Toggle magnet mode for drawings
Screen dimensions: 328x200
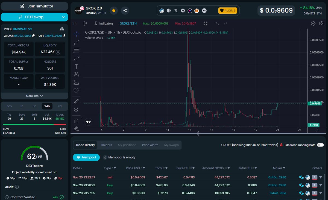pos(76,121)
